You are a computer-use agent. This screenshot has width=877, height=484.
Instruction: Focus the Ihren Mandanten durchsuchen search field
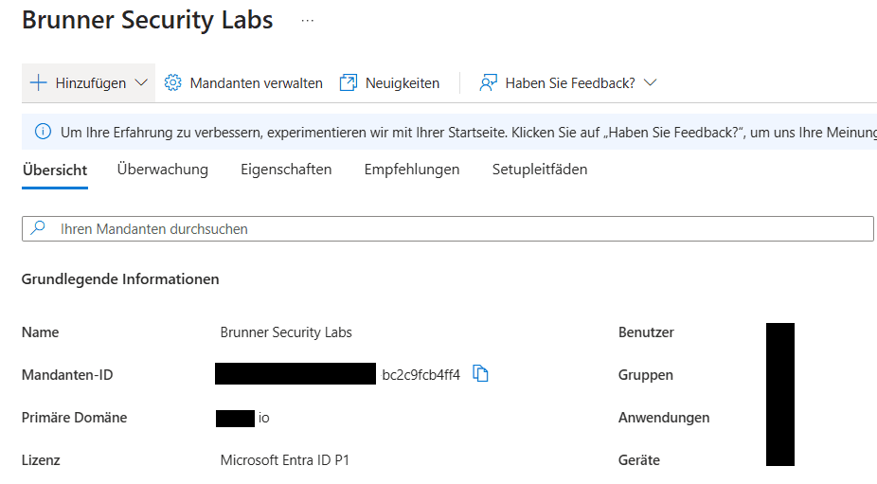pyautogui.click(x=447, y=229)
